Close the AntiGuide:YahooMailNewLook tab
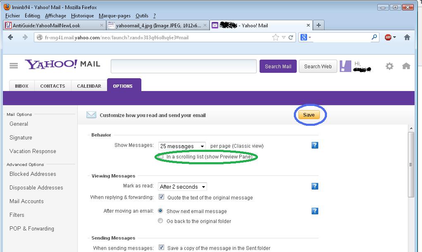 (101, 25)
